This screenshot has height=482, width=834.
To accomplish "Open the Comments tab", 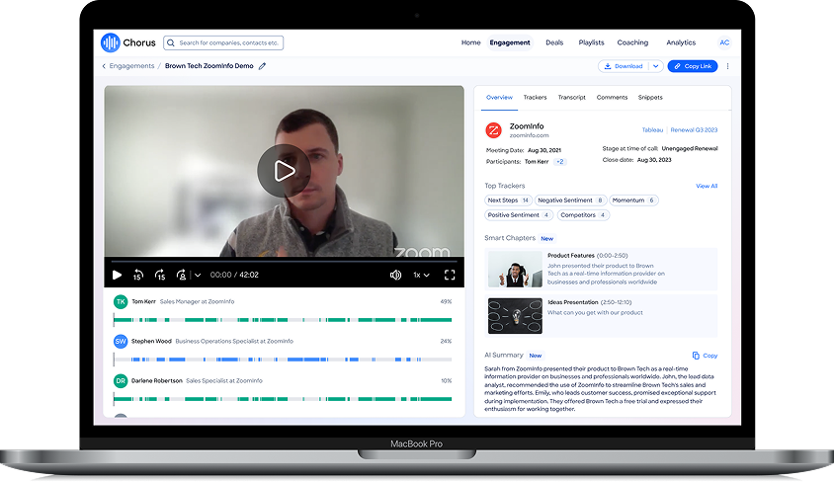I will (612, 97).
